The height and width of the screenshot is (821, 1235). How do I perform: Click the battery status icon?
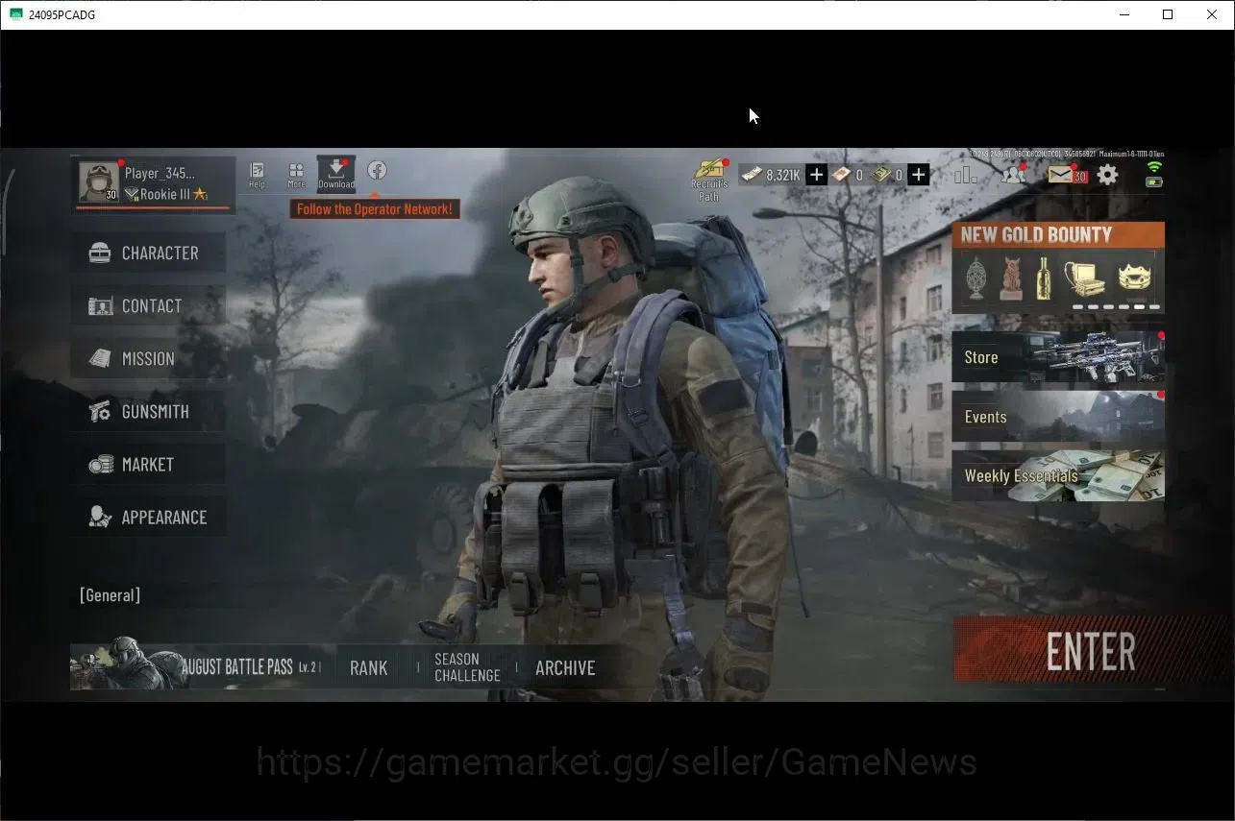pos(1154,181)
